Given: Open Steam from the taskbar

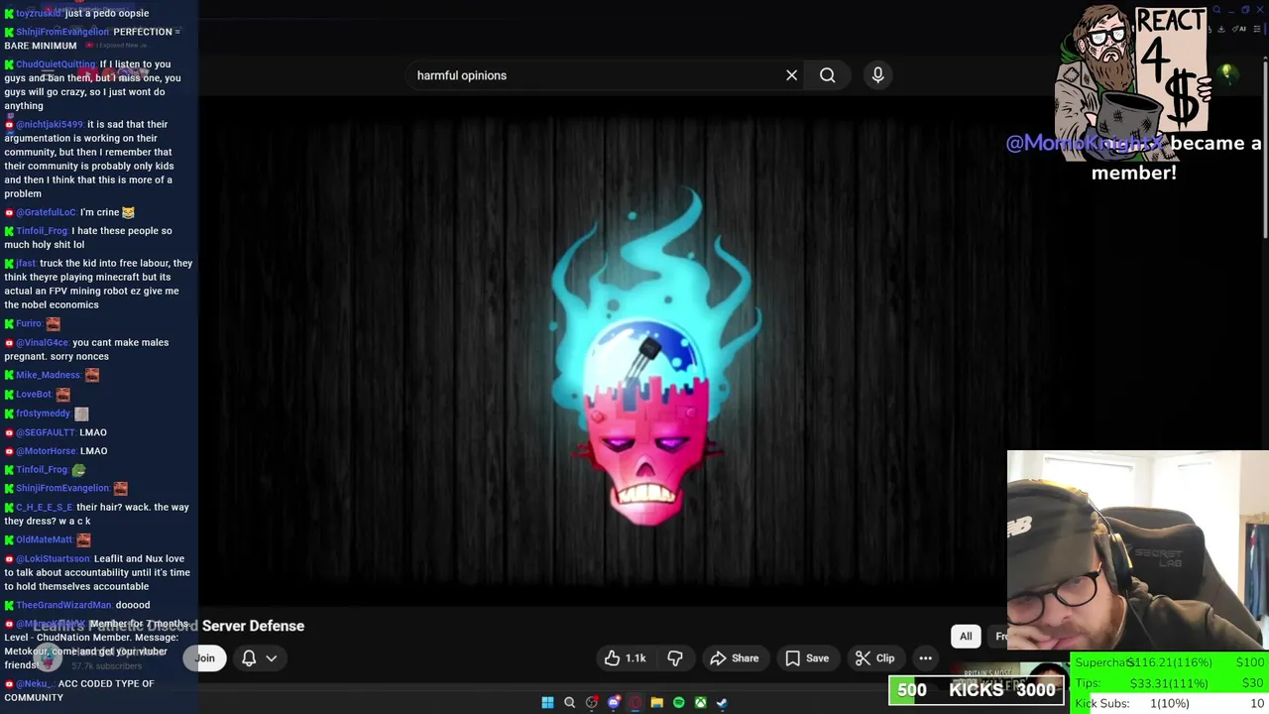Looking at the screenshot, I should tap(722, 702).
